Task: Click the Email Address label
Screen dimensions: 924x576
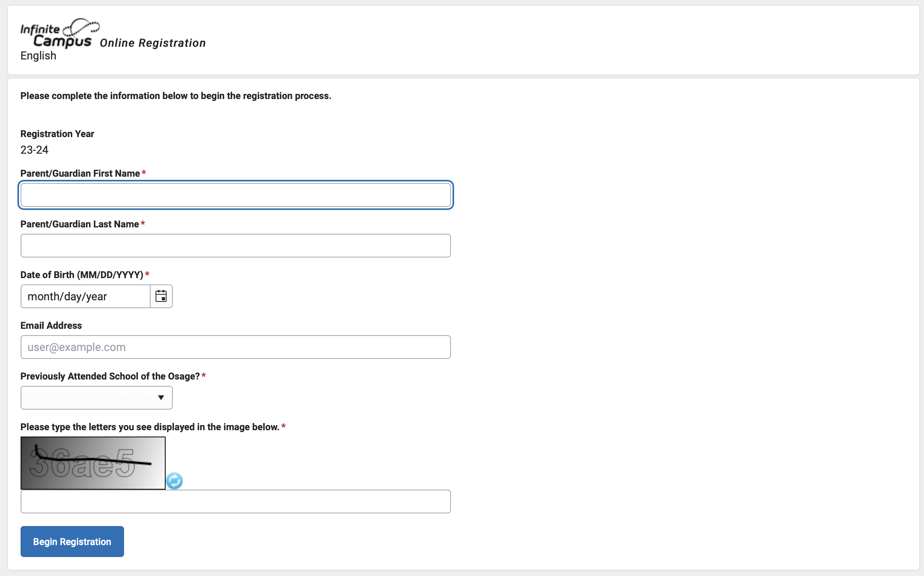Action: (51, 326)
